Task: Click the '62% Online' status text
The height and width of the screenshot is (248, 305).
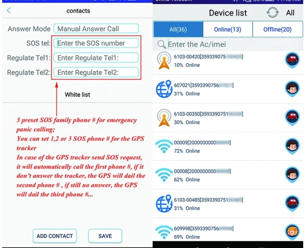Action: pyautogui.click(x=187, y=179)
